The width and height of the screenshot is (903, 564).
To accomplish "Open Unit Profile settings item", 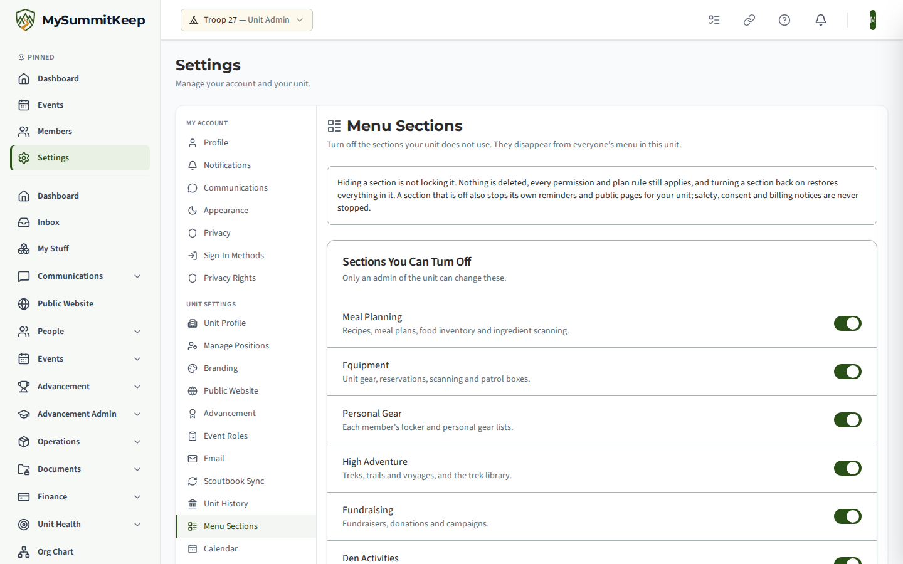I will click(246, 323).
